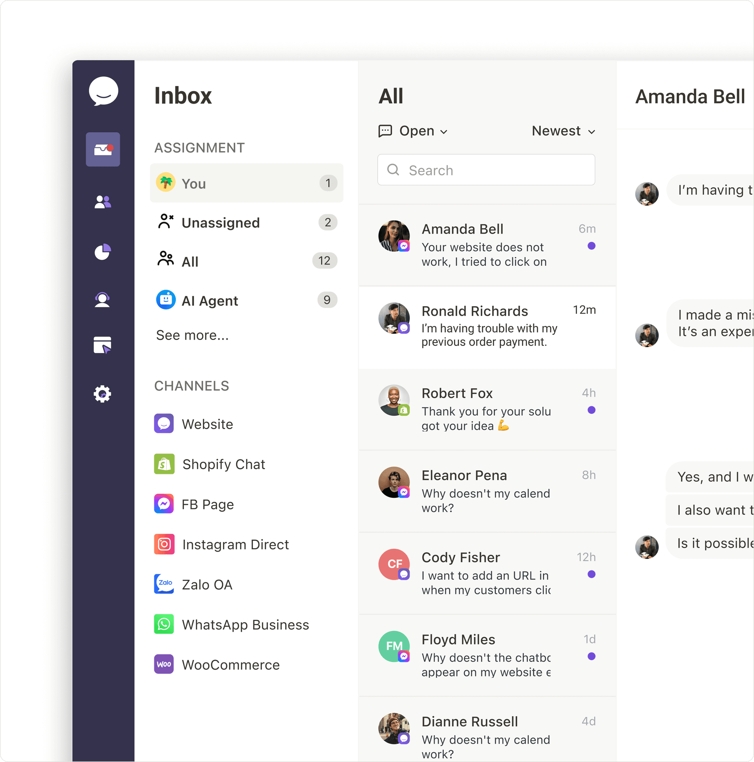Open the widget window cursor icon
754x762 pixels.
click(x=102, y=345)
